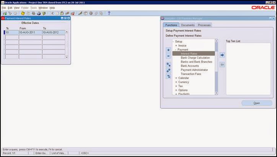Click the Open button in Navigator
This screenshot has width=277, height=157.
click(x=257, y=103)
